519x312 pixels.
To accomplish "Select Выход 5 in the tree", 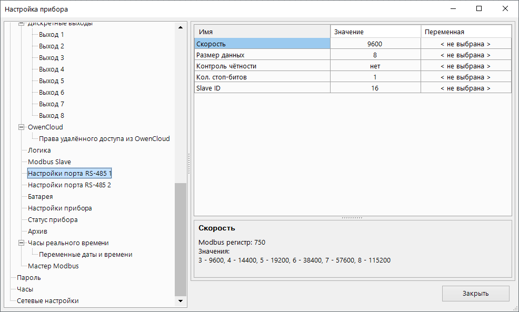I will click(x=52, y=81).
